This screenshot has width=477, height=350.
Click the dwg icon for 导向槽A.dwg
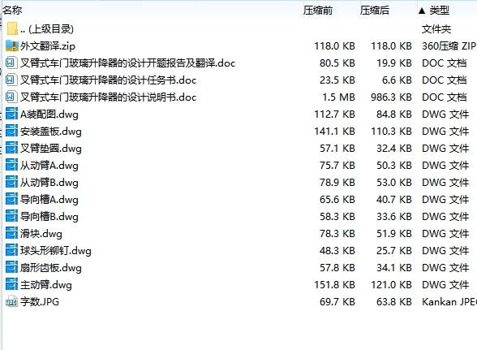pyautogui.click(x=11, y=199)
